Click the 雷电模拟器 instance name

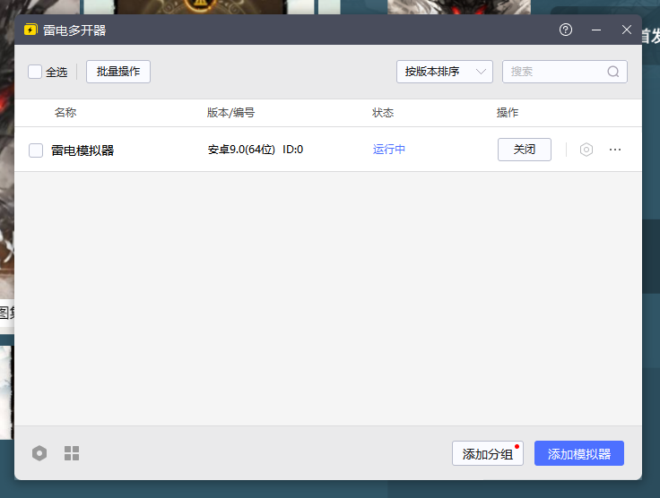click(82, 150)
